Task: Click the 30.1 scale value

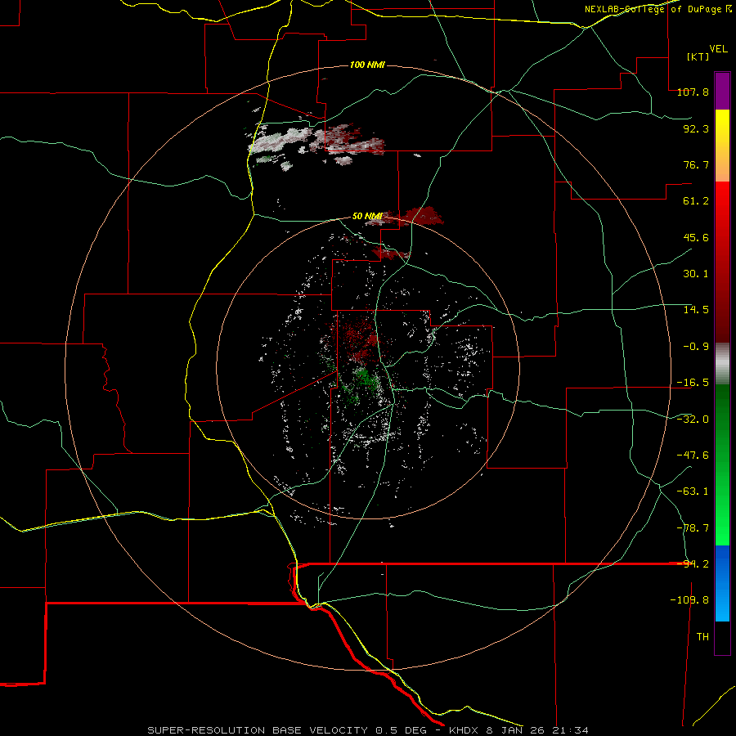Action: (696, 274)
